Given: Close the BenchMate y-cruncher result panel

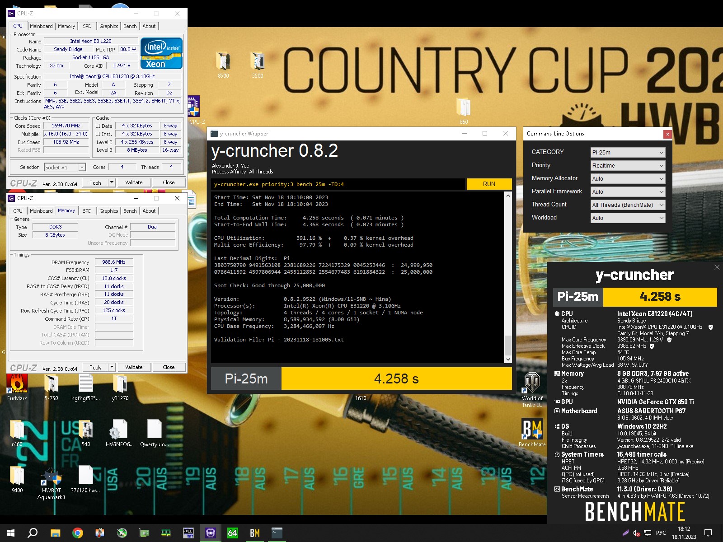Looking at the screenshot, I should [717, 267].
